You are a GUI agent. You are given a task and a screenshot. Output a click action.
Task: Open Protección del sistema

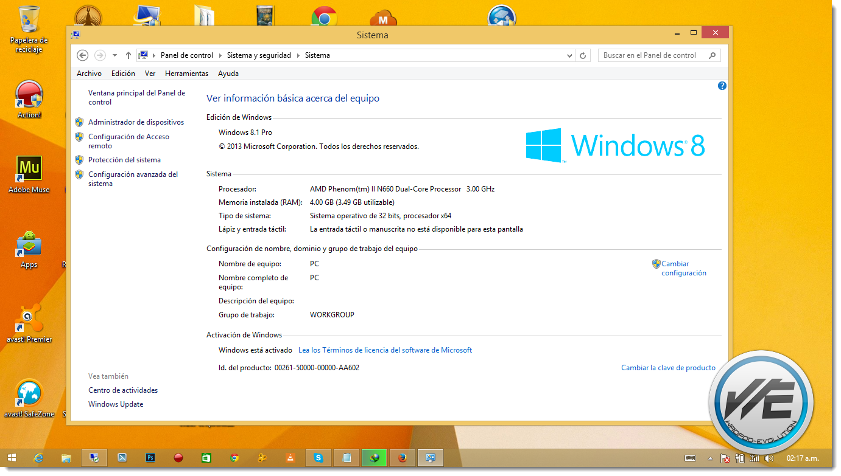[x=124, y=160]
